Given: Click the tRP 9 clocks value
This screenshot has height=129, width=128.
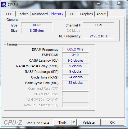Looking at the screenshot, I should pyautogui.click(x=75, y=71).
